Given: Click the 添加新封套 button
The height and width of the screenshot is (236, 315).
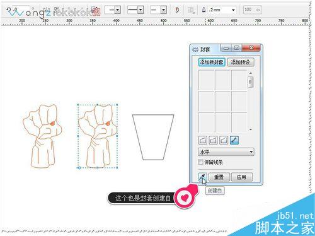Looking at the screenshot, I should (x=212, y=62).
